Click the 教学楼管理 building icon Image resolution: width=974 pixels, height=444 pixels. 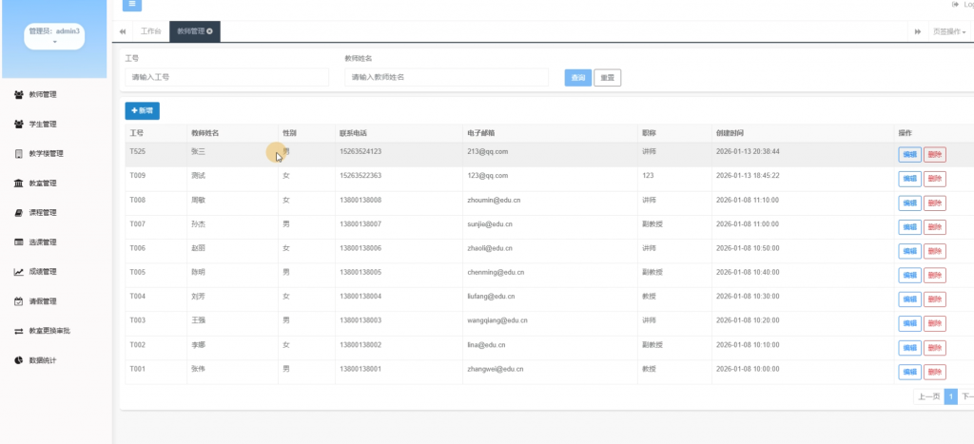(x=19, y=154)
